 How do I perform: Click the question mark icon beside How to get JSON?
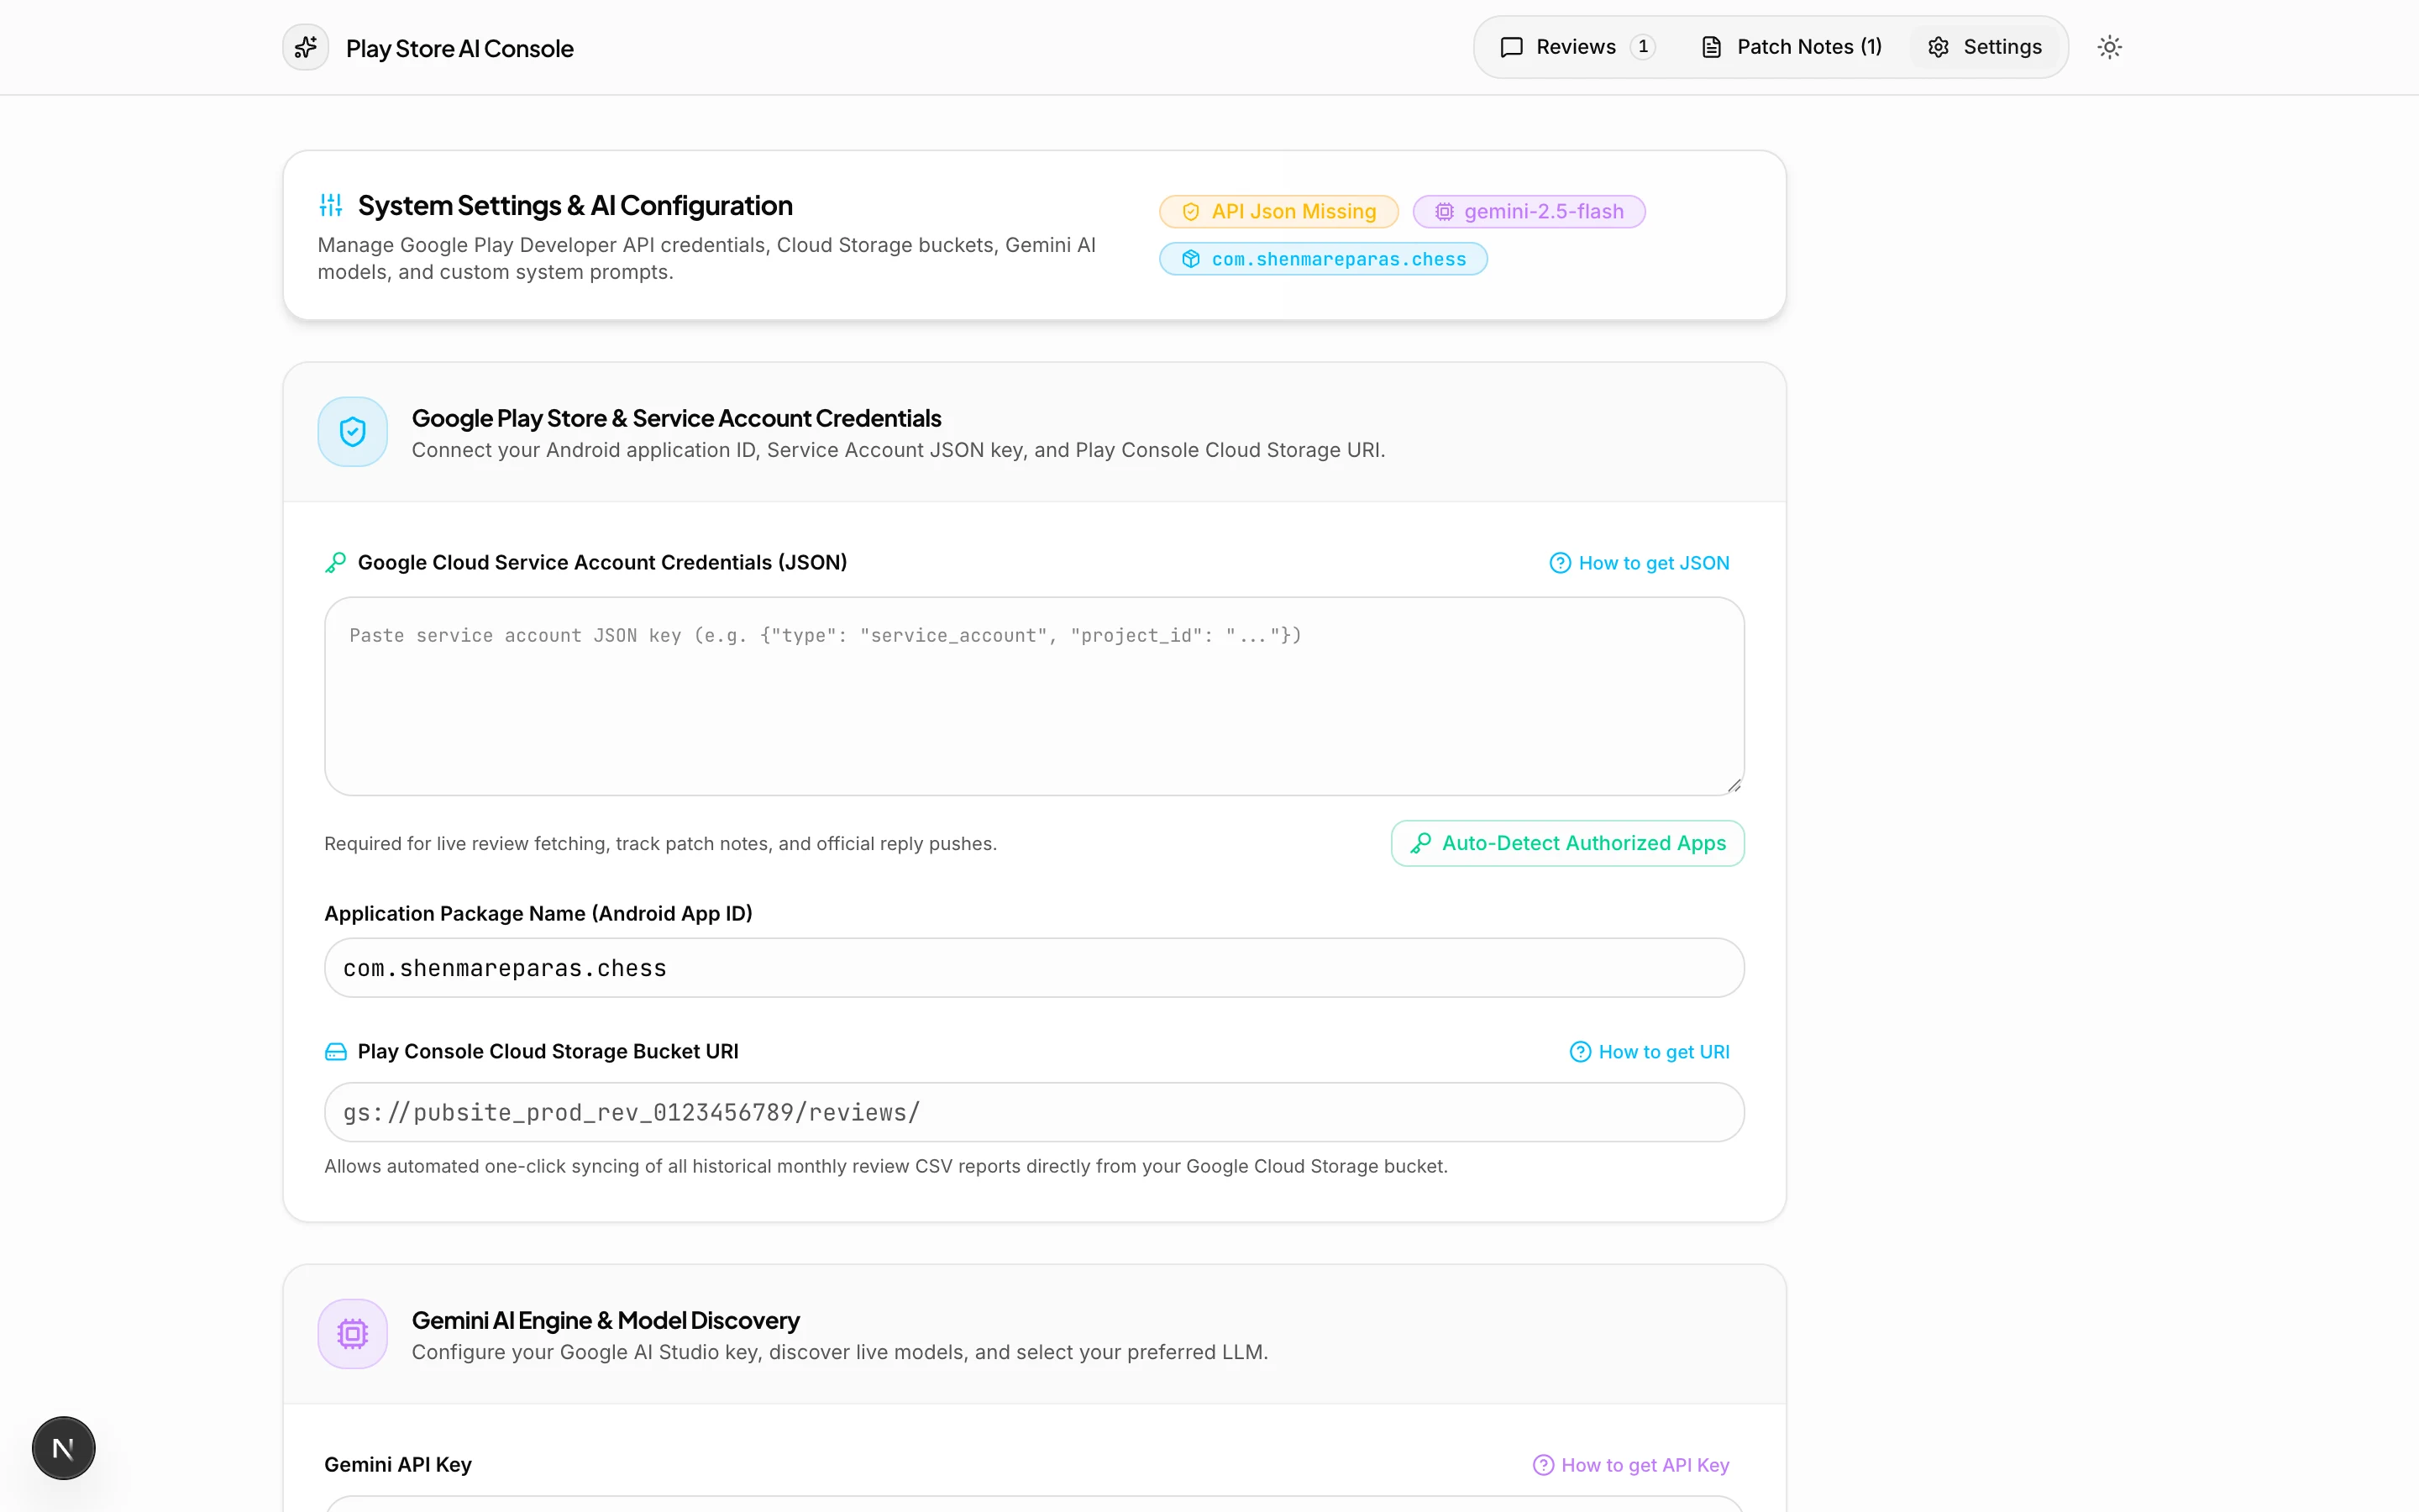[1560, 563]
